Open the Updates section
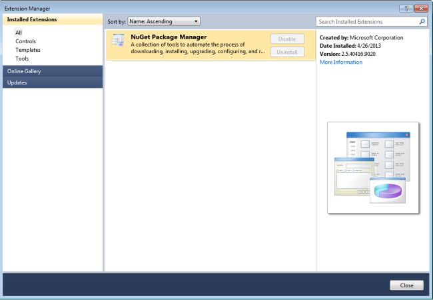The height and width of the screenshot is (300, 433). point(53,82)
